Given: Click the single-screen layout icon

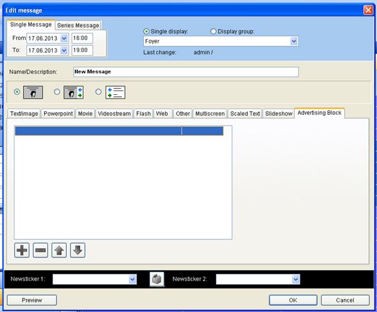Looking at the screenshot, I should point(33,92).
